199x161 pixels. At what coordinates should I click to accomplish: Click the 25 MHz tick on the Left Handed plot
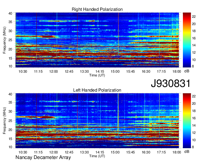click(10, 121)
